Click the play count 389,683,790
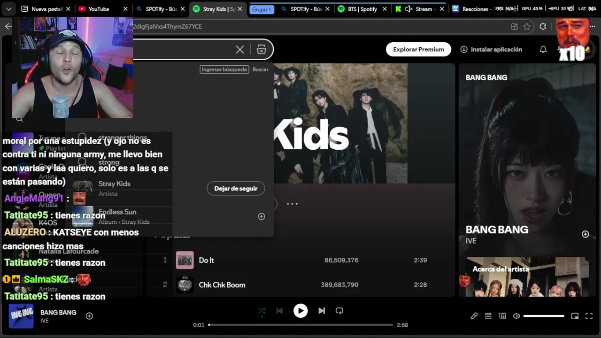Image resolution: width=601 pixels, height=338 pixels. coord(339,285)
